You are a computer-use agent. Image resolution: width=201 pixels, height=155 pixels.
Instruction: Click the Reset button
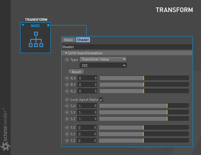(76, 72)
